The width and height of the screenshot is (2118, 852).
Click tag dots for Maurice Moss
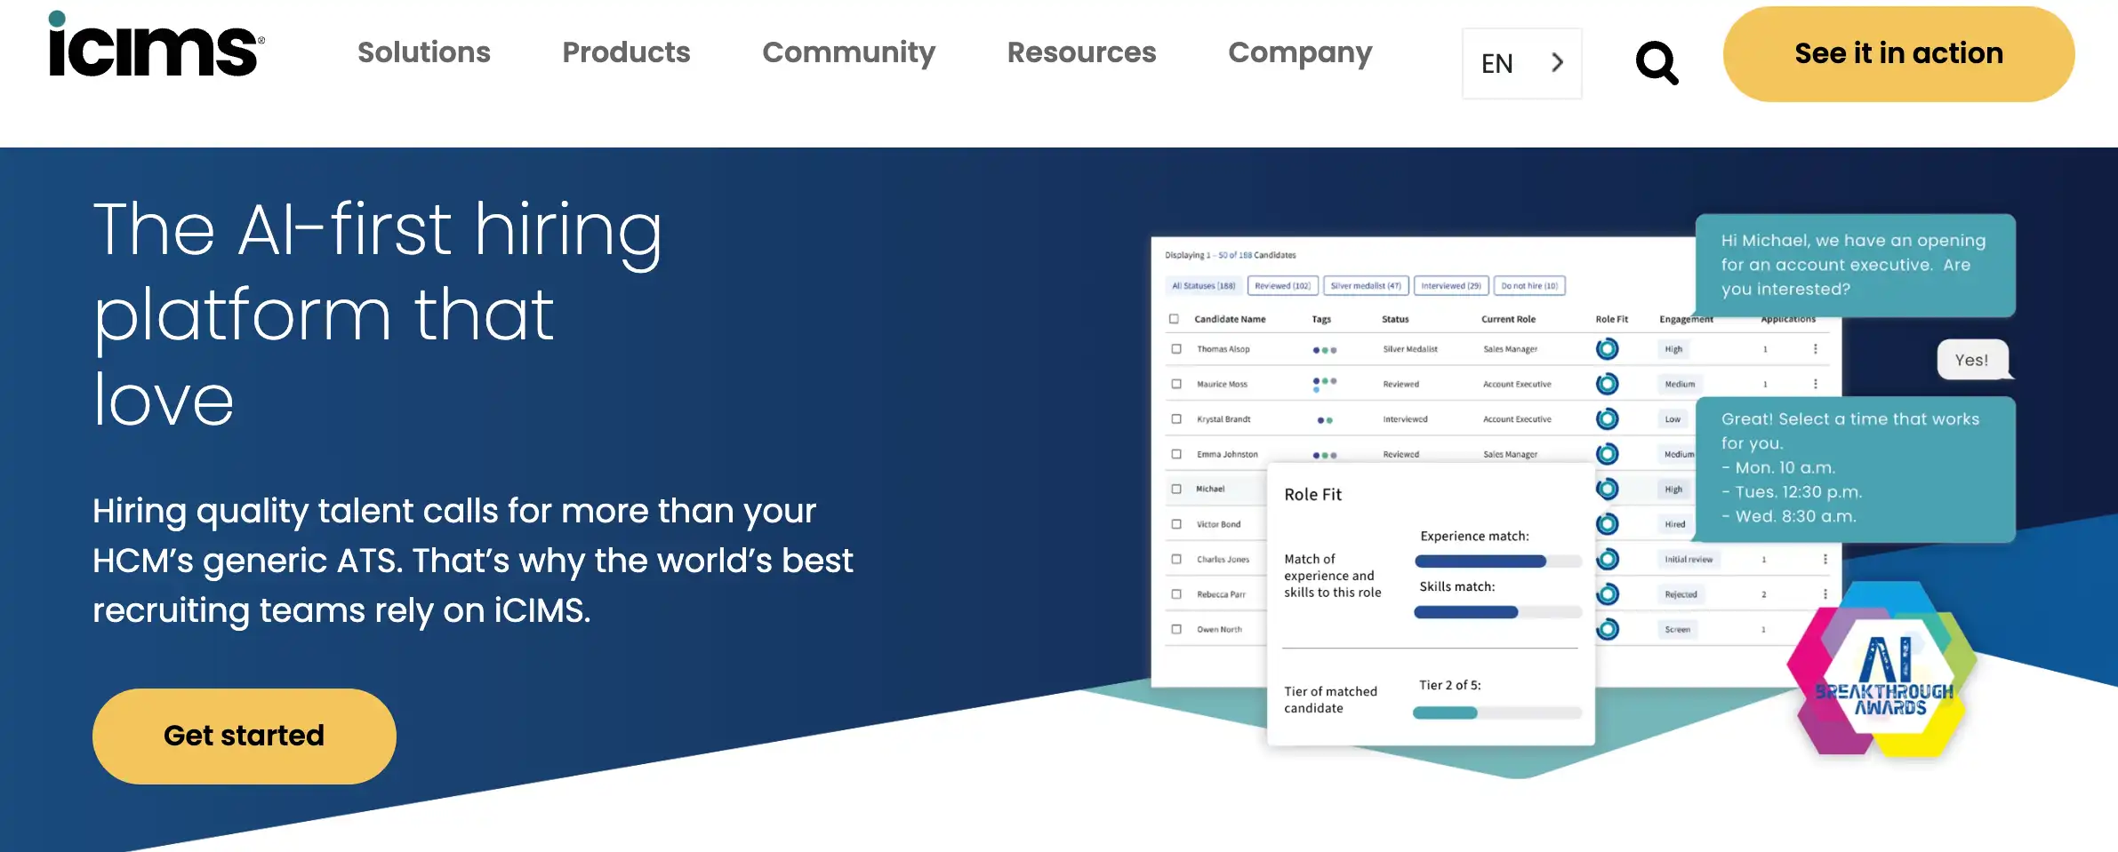(1324, 384)
